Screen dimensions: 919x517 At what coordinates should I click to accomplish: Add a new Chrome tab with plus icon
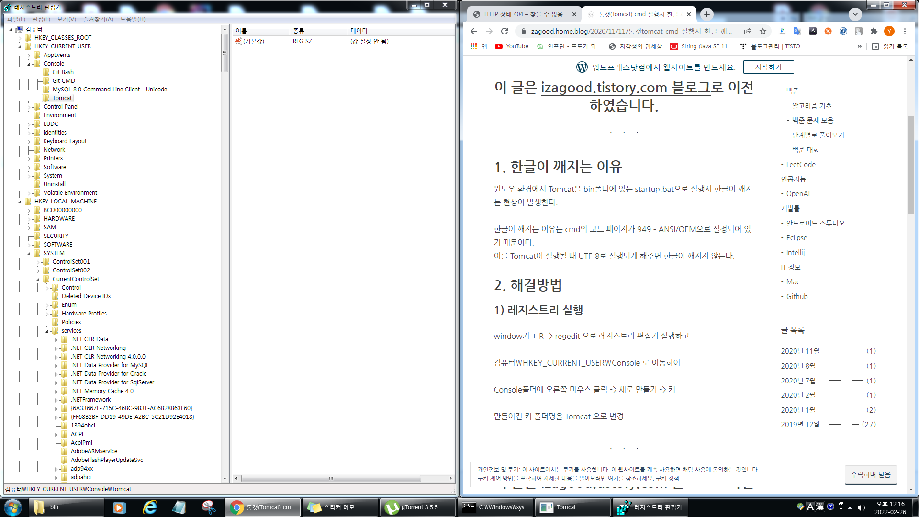(707, 14)
